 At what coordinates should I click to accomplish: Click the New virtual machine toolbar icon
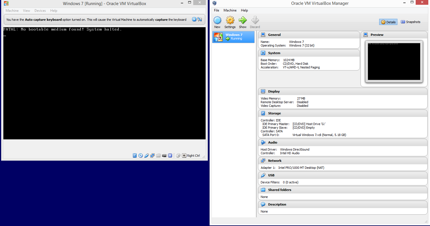(217, 22)
